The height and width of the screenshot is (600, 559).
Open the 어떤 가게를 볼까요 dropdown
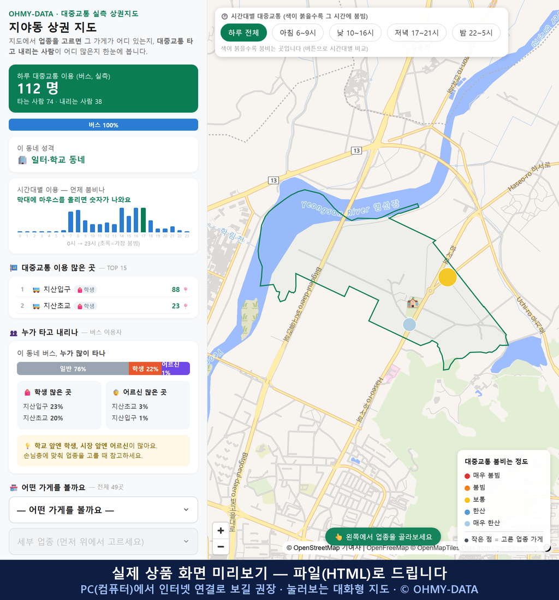click(103, 510)
